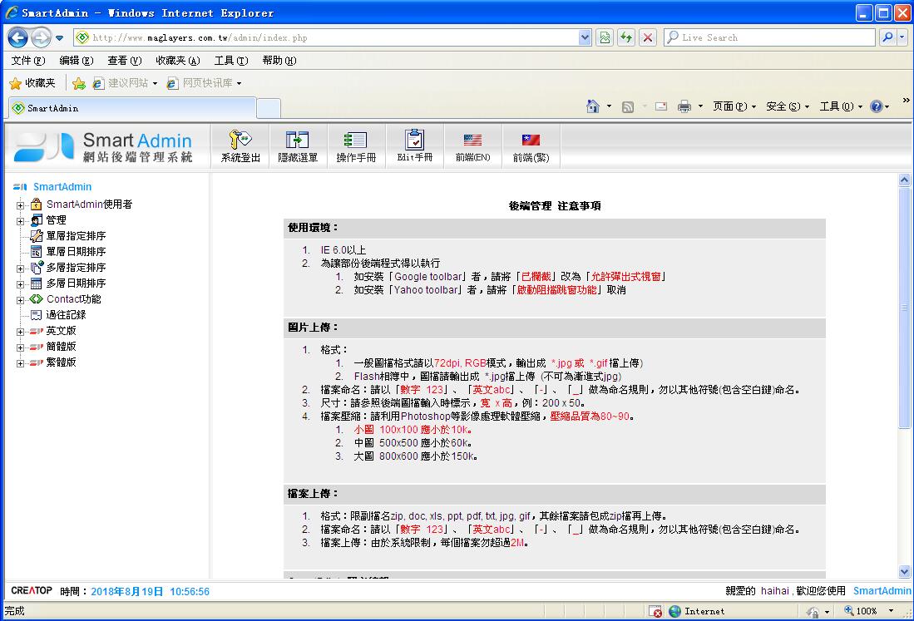Expand the 繁體版 tree node
Viewport: 914px width, 621px height.
click(21, 363)
